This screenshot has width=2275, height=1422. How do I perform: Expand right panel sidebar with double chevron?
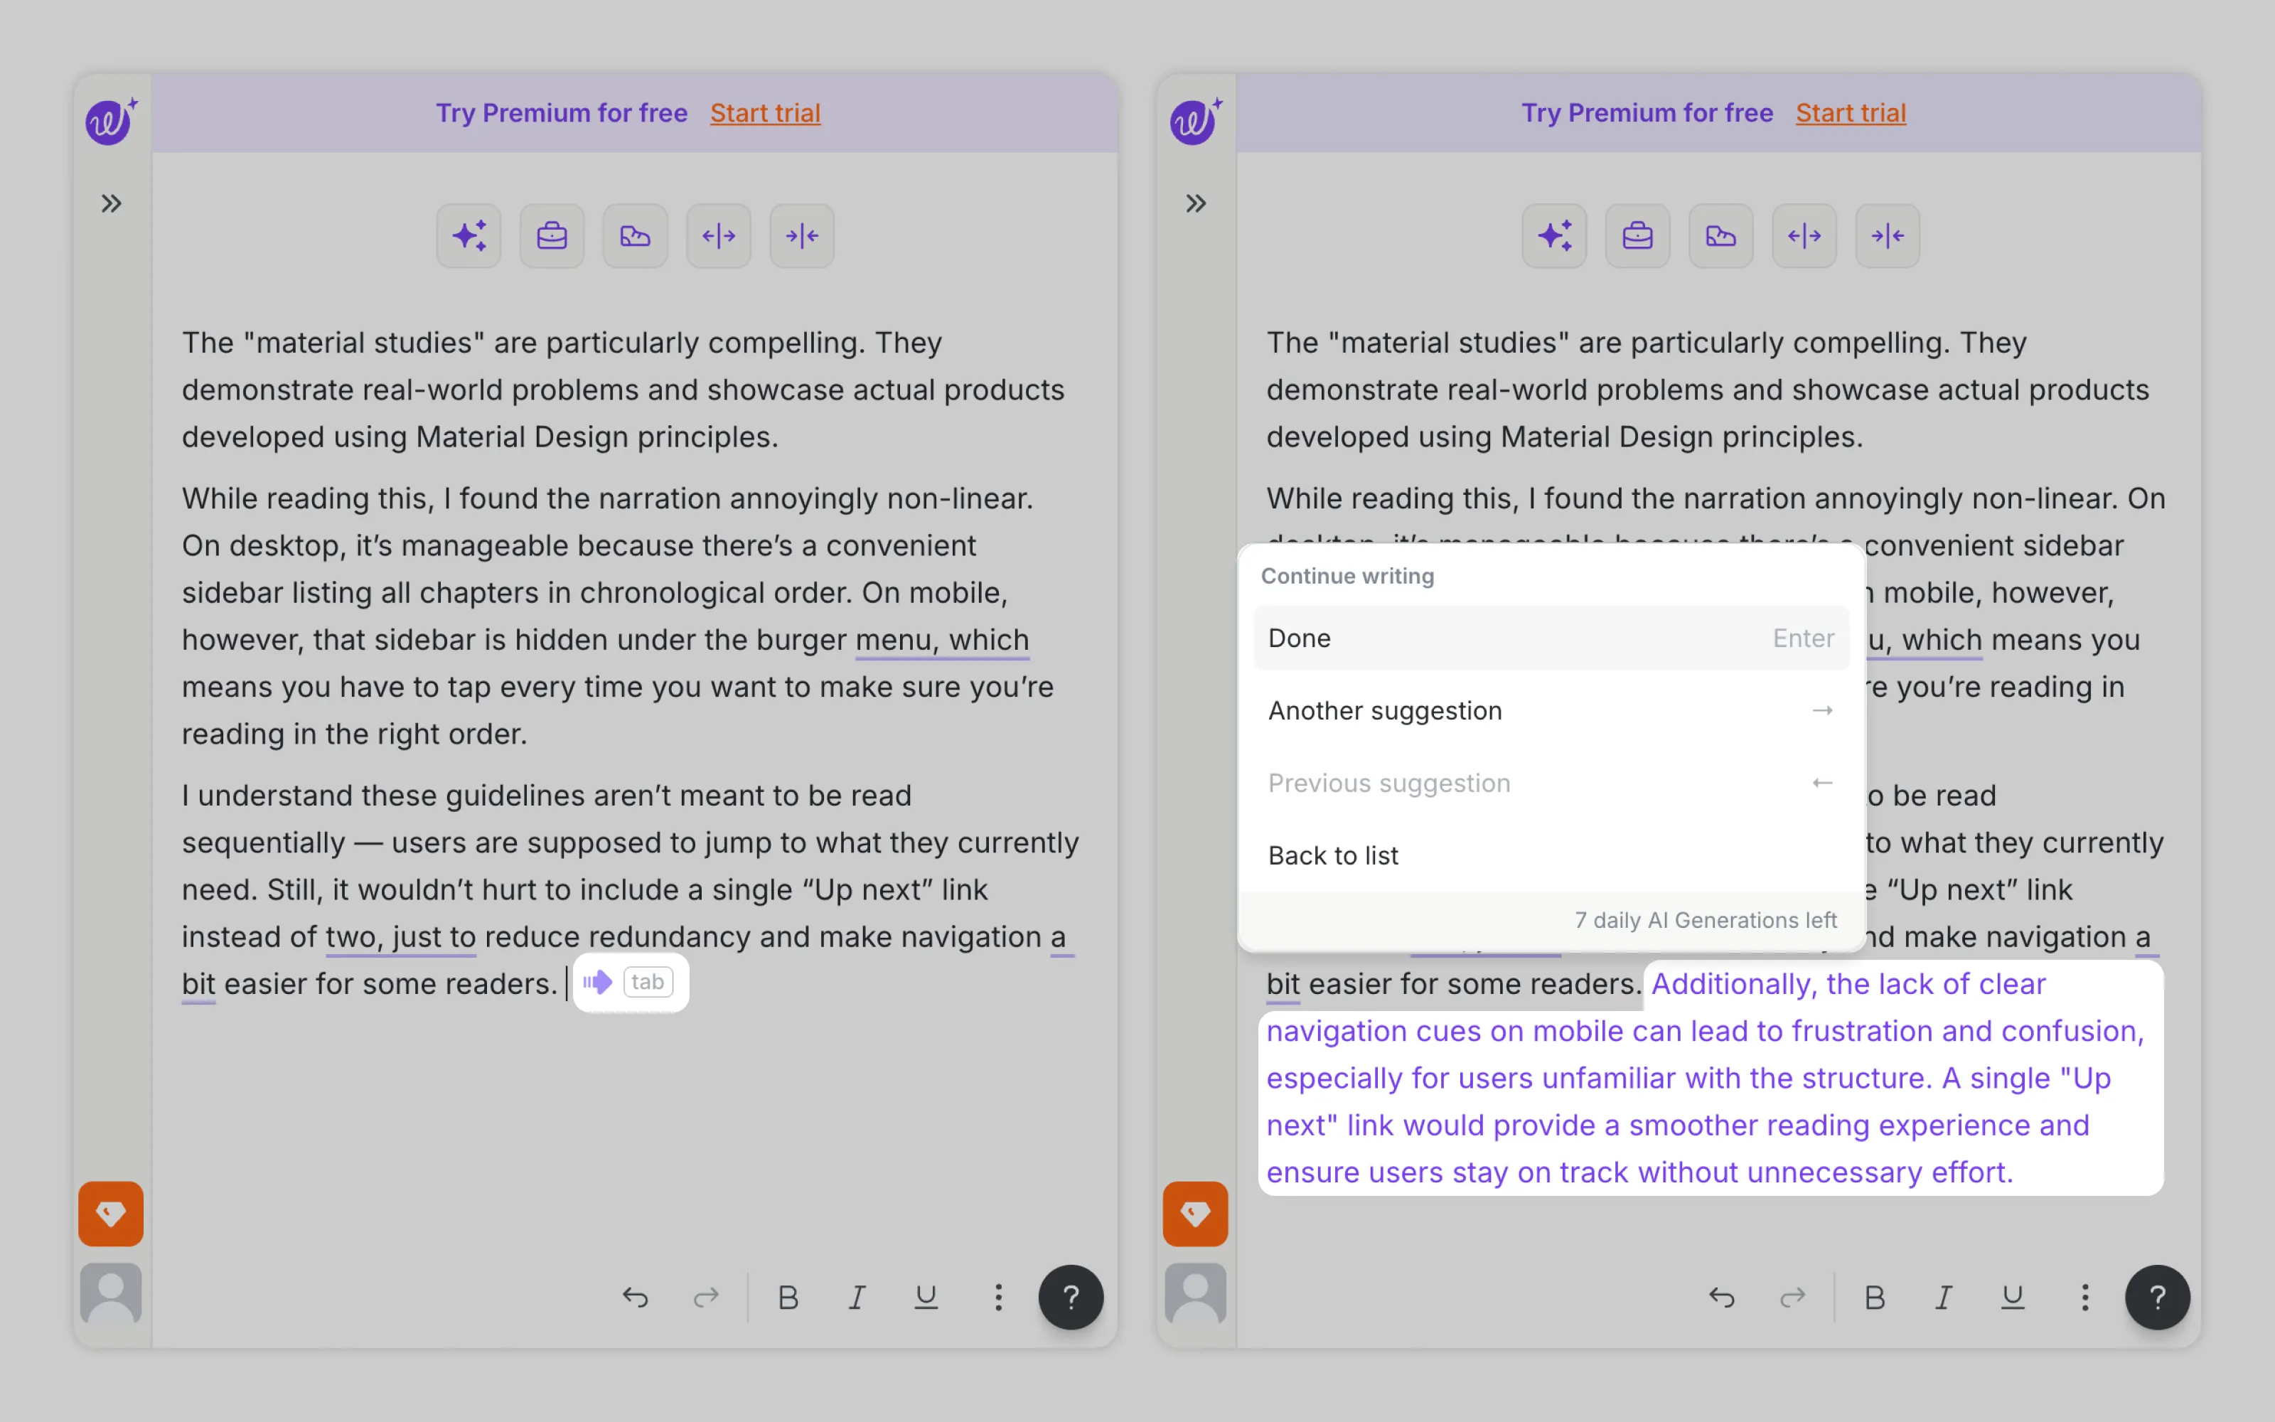[x=1195, y=203]
